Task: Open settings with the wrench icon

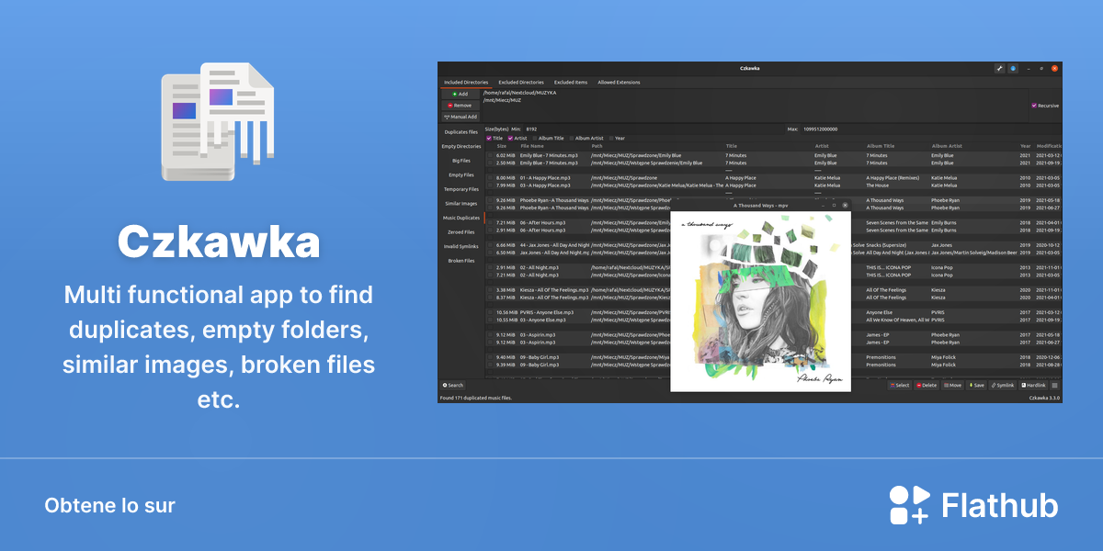Action: pyautogui.click(x=999, y=68)
